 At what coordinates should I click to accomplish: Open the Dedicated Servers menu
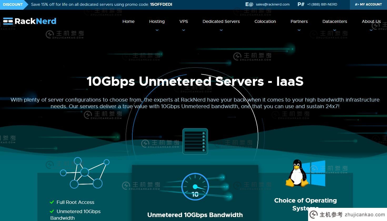point(221,21)
